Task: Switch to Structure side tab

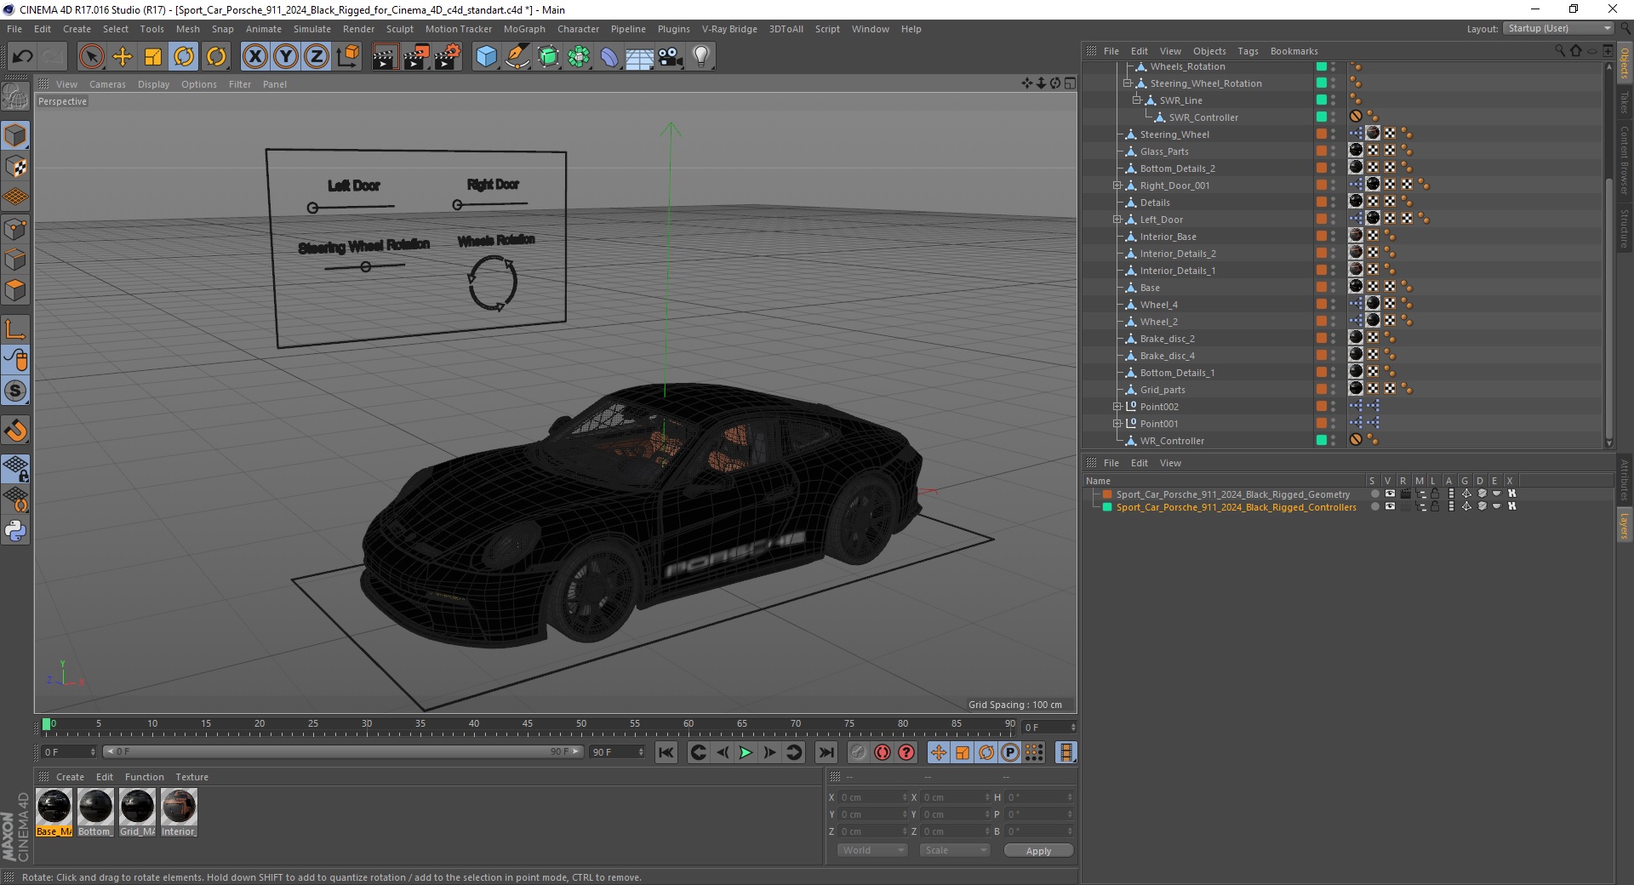Action: point(1624,229)
